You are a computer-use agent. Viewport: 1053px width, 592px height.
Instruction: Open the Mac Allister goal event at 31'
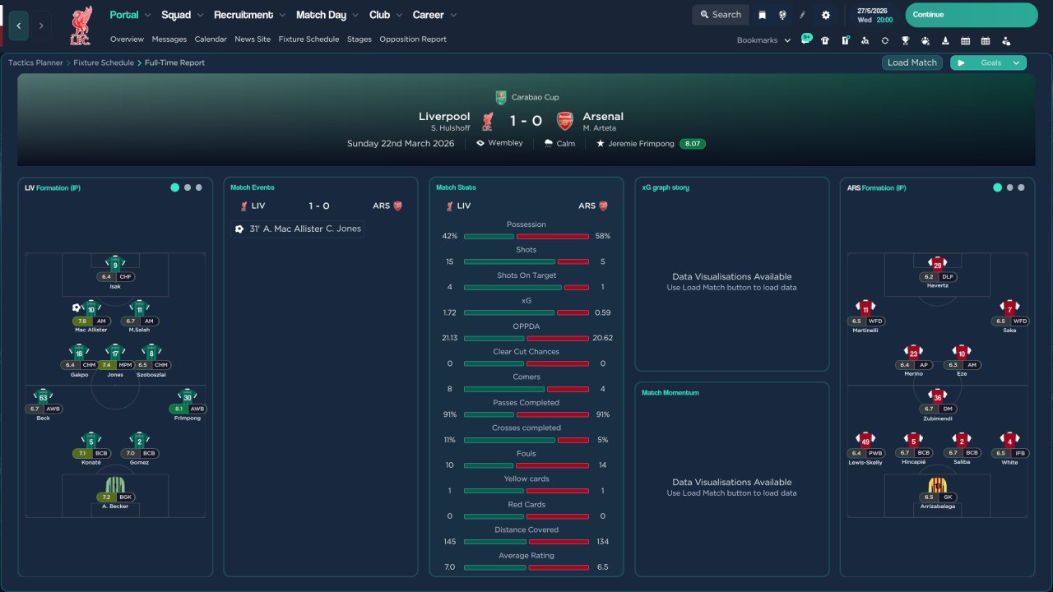[x=298, y=229]
